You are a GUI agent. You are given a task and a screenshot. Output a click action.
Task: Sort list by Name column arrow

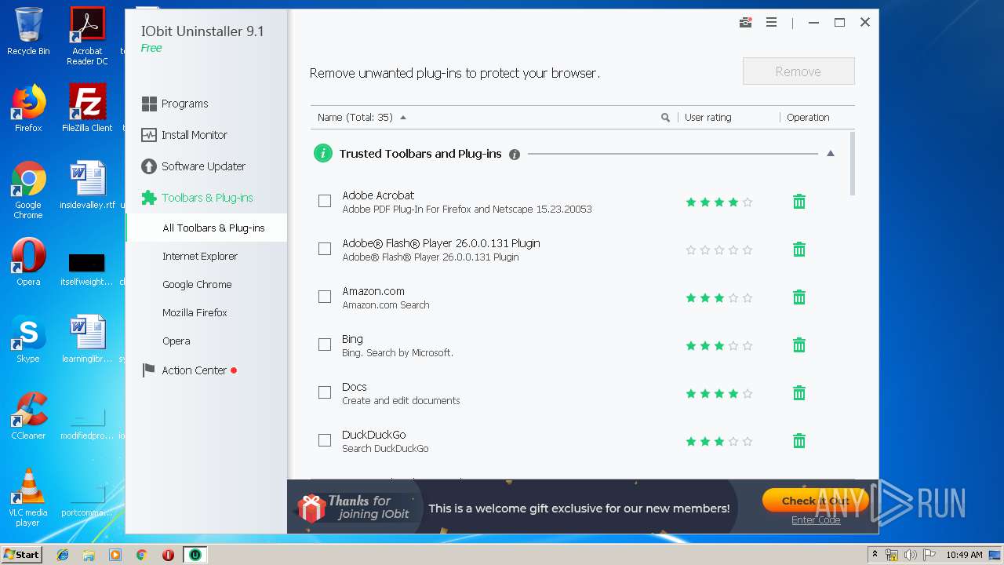click(403, 118)
